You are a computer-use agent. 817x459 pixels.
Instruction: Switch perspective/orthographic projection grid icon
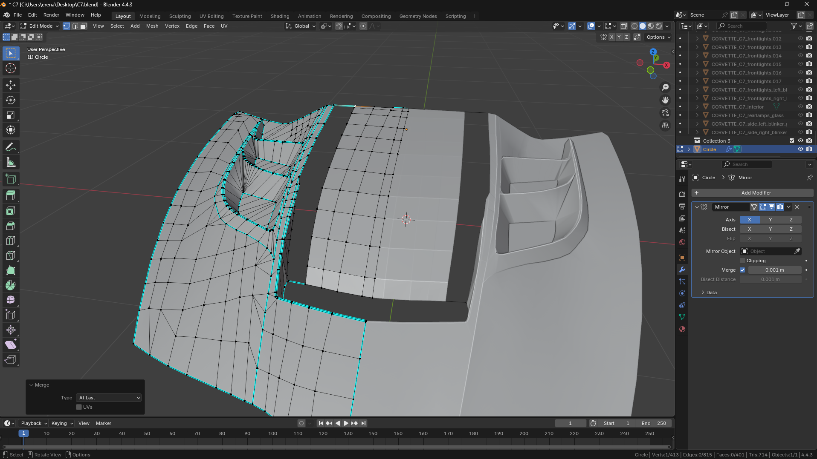click(665, 126)
